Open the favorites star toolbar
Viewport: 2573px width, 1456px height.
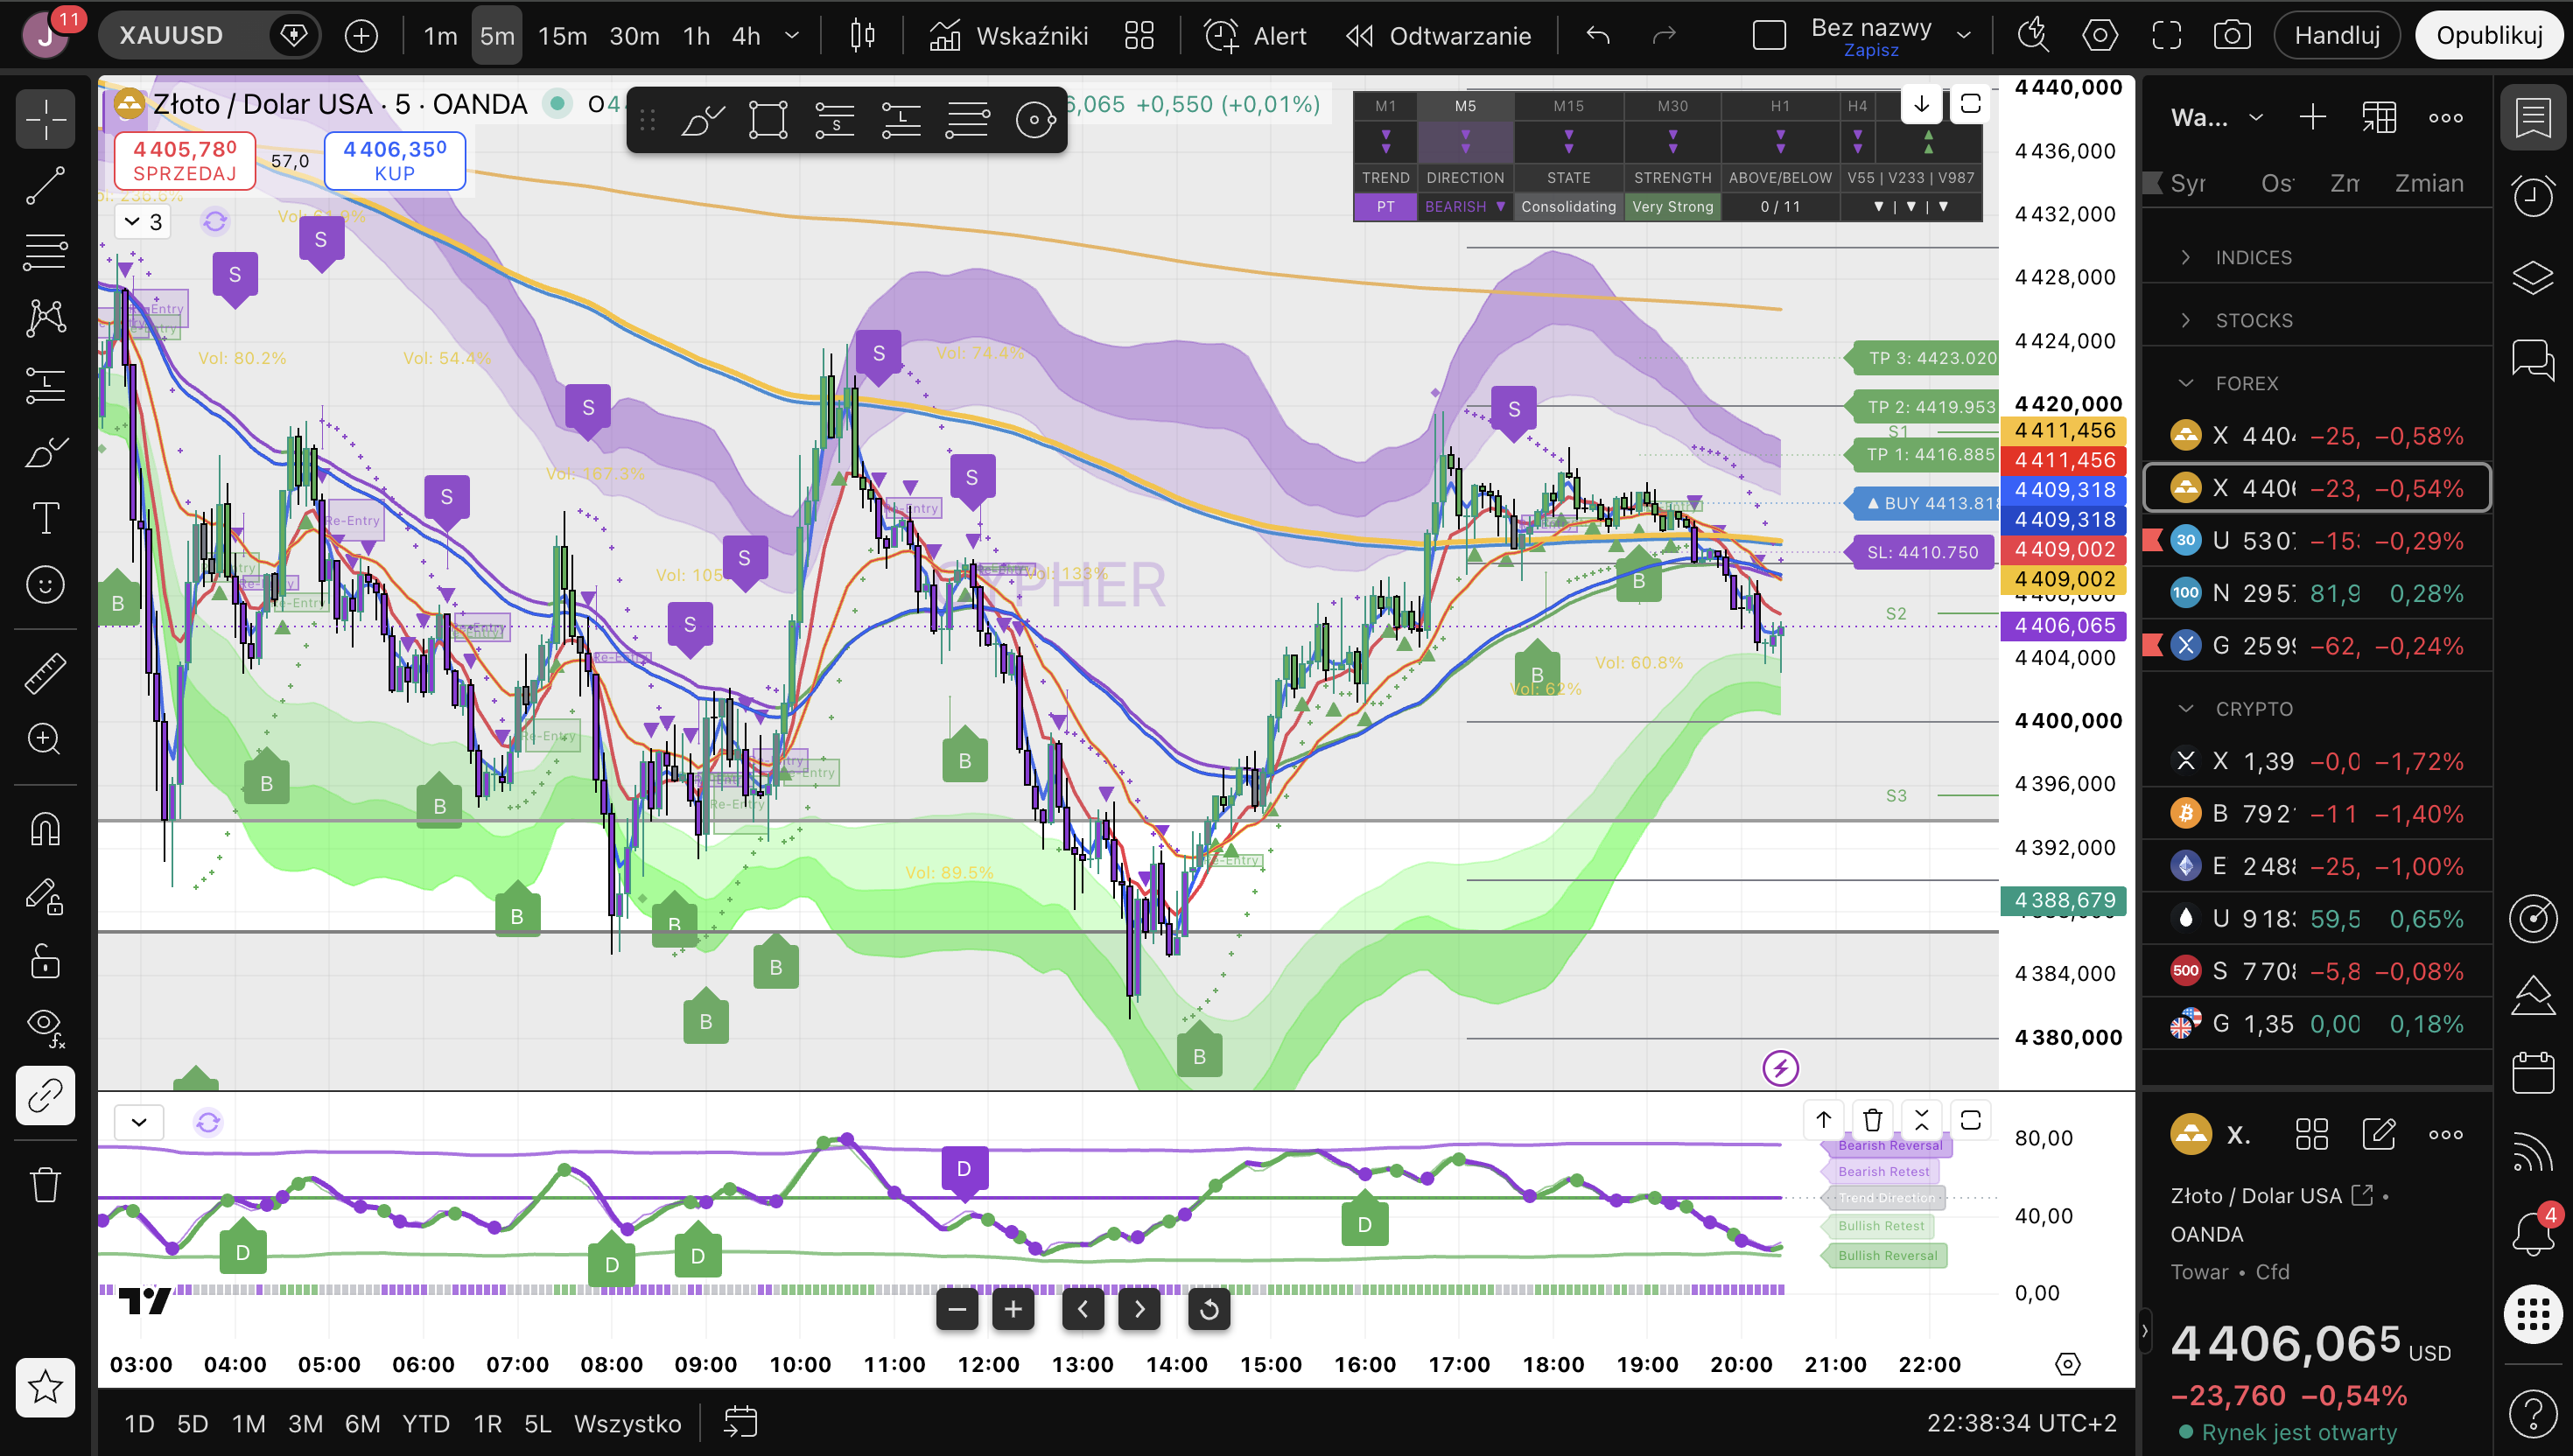(45, 1387)
